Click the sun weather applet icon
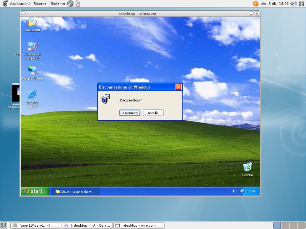306x229 pixels. pyautogui.click(x=256, y=3)
